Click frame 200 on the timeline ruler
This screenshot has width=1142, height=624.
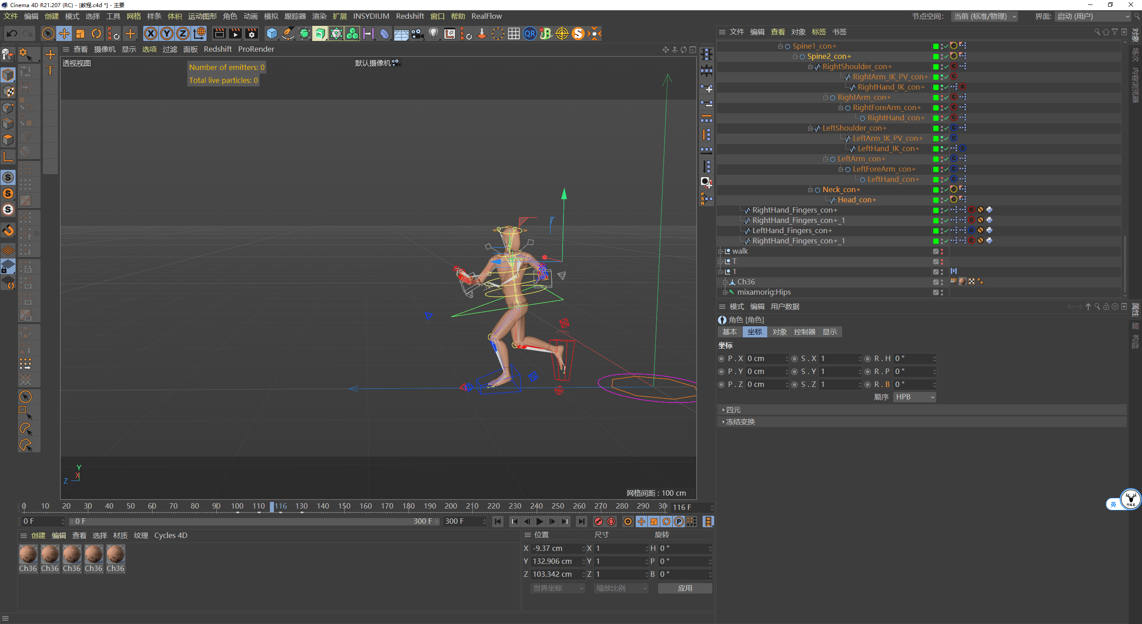[451, 506]
